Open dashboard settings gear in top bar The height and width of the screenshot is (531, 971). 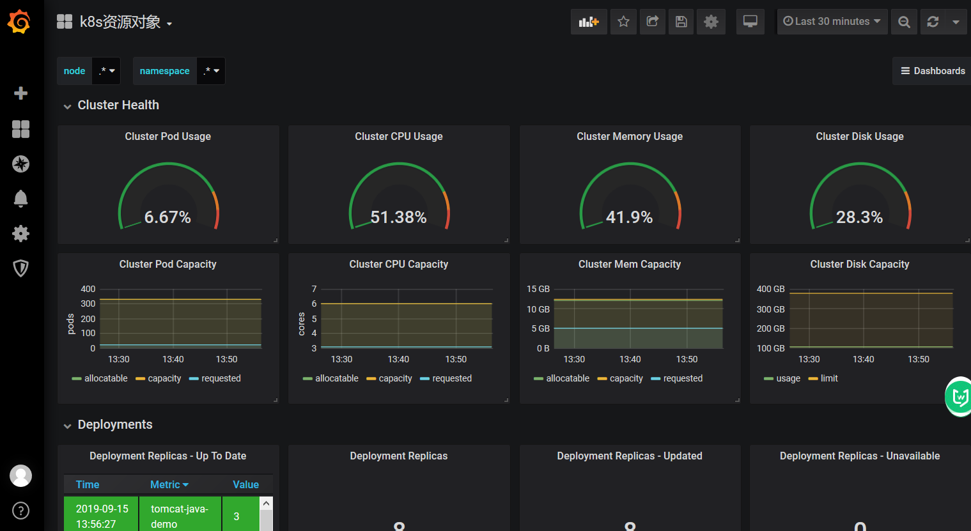pyautogui.click(x=711, y=22)
